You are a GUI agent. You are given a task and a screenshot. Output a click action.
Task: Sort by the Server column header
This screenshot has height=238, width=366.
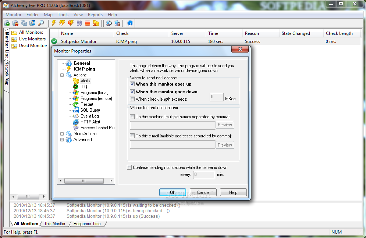(187, 33)
